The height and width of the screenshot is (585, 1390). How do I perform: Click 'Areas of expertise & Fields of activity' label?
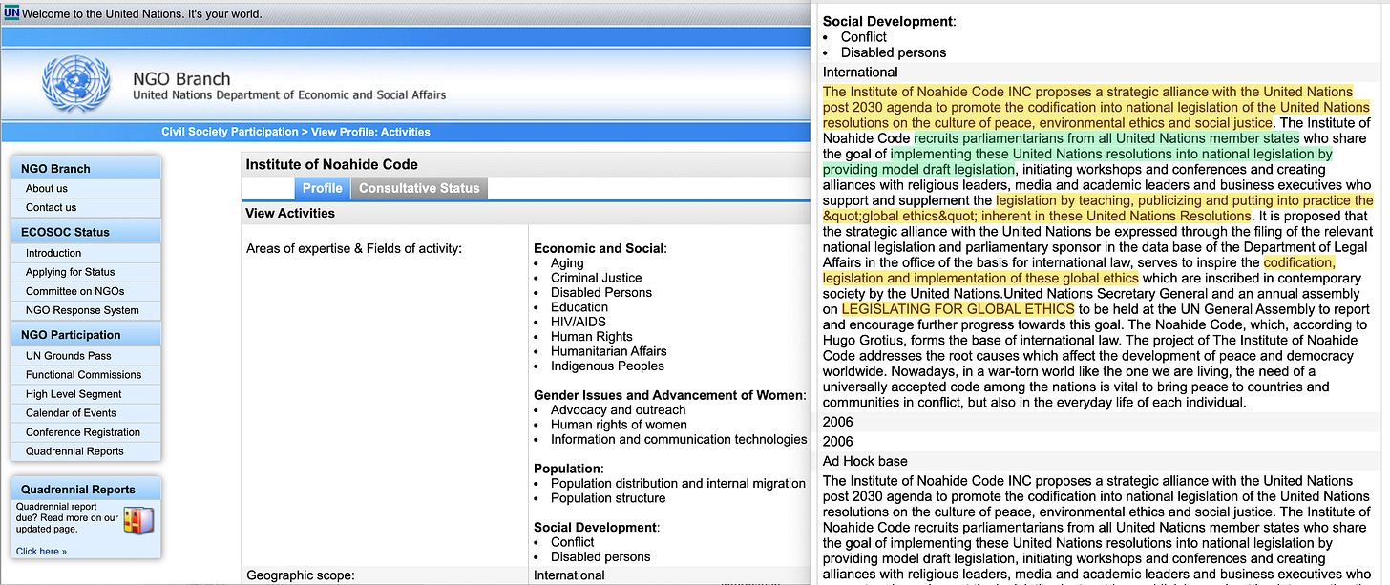pos(354,249)
